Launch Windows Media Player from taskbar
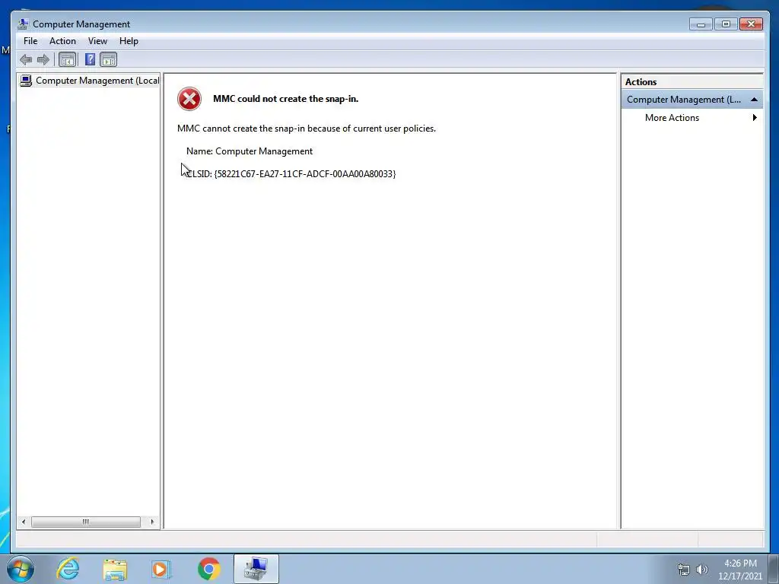Viewport: 779px width, 584px height. 161,569
